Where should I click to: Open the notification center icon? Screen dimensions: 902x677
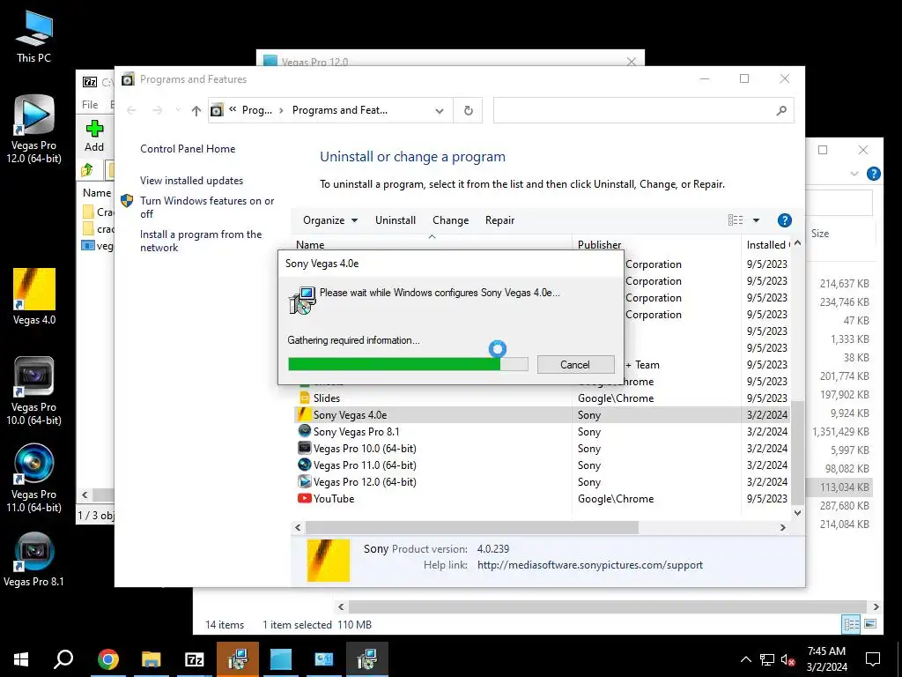pos(873,659)
